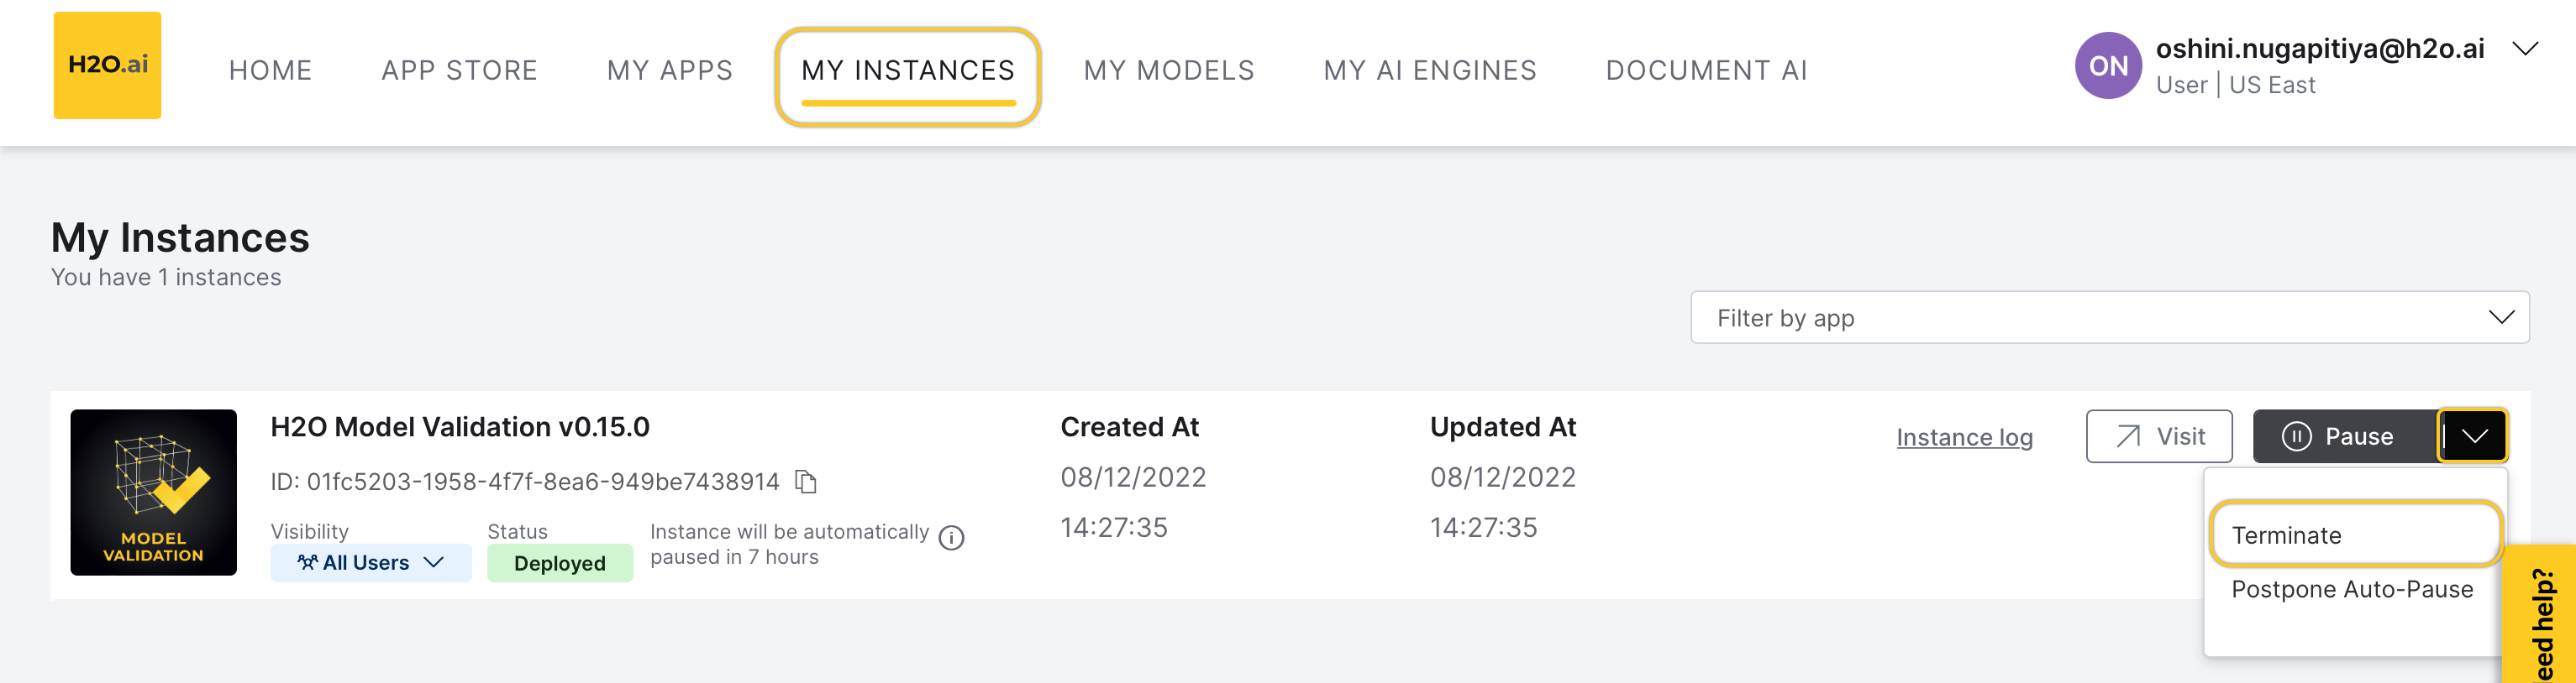2576x683 pixels.
Task: Expand the user account menu chevron
Action: pos(2525,49)
